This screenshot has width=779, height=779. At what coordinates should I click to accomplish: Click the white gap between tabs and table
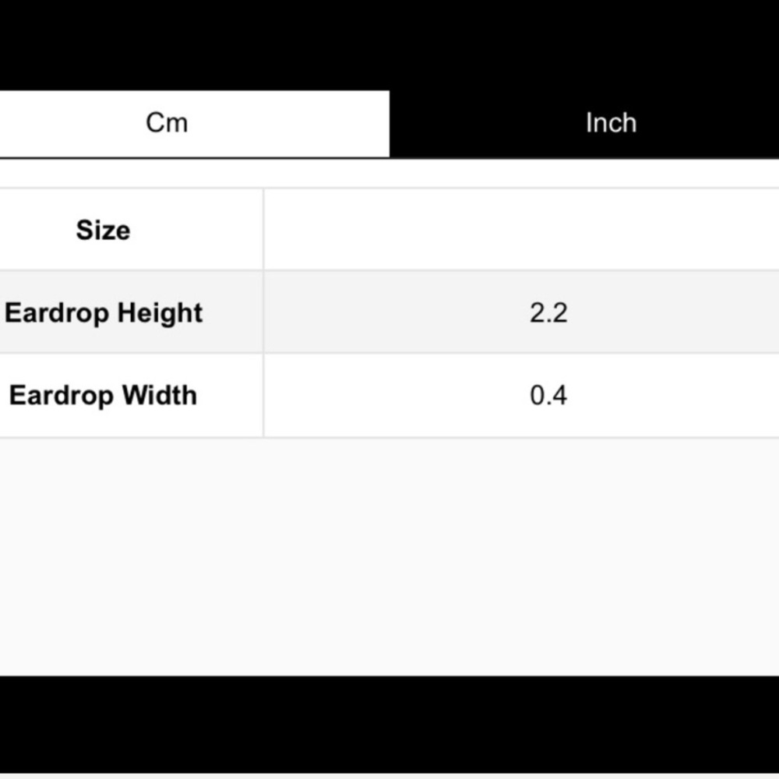(x=389, y=174)
